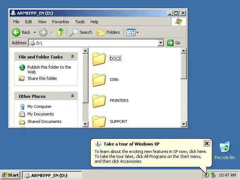Open the File menu
The width and height of the screenshot is (240, 180).
[16, 22]
